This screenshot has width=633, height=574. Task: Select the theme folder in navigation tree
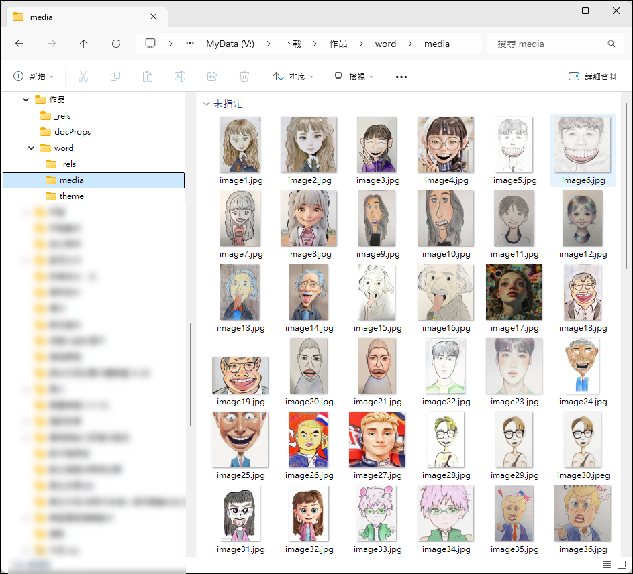pyautogui.click(x=71, y=196)
